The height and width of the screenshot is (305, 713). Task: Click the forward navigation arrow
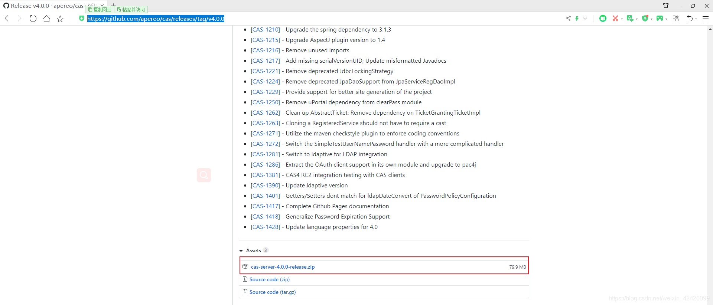[19, 19]
